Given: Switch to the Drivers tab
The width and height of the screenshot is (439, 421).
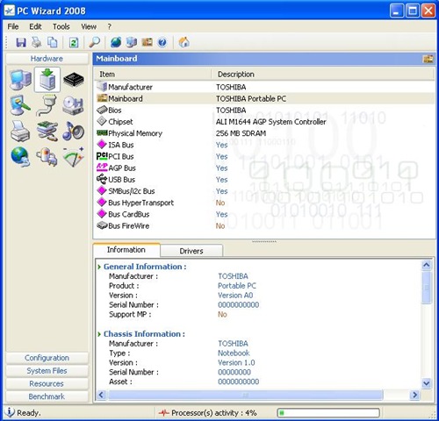Looking at the screenshot, I should coord(191,251).
